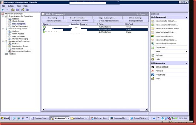
Task: Toggle the Show/Hide Console Tree toolbar icon
Action: point(17,10)
